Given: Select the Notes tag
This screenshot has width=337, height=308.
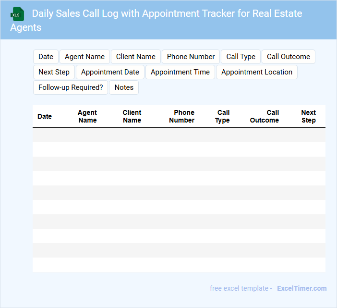Looking at the screenshot, I should pyautogui.click(x=124, y=87).
